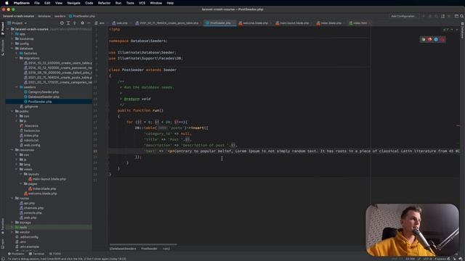Expand the bootstrap folder

pos(12,38)
